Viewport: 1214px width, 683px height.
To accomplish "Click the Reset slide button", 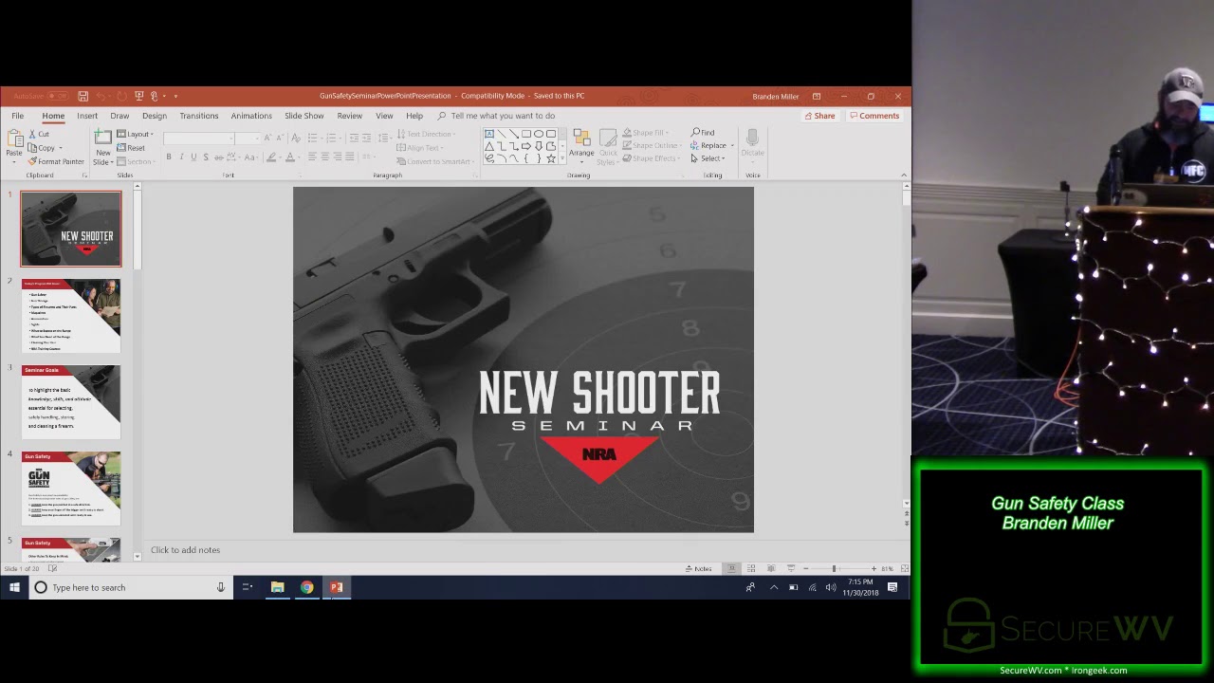I will [131, 148].
